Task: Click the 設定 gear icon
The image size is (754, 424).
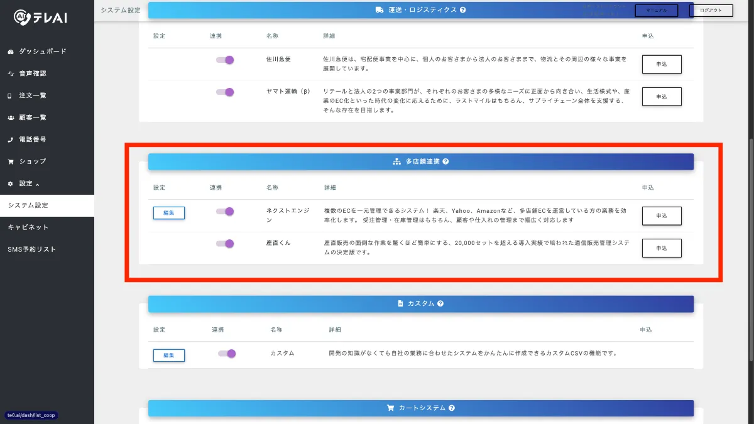Action: [10, 183]
